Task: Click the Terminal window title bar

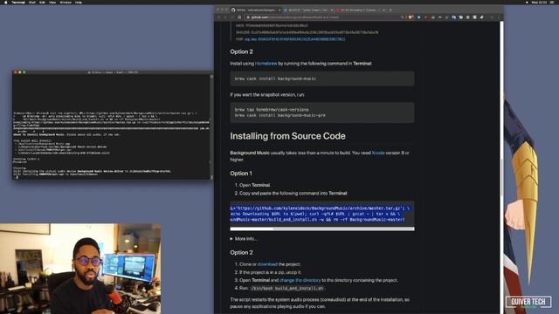Action: (113, 72)
